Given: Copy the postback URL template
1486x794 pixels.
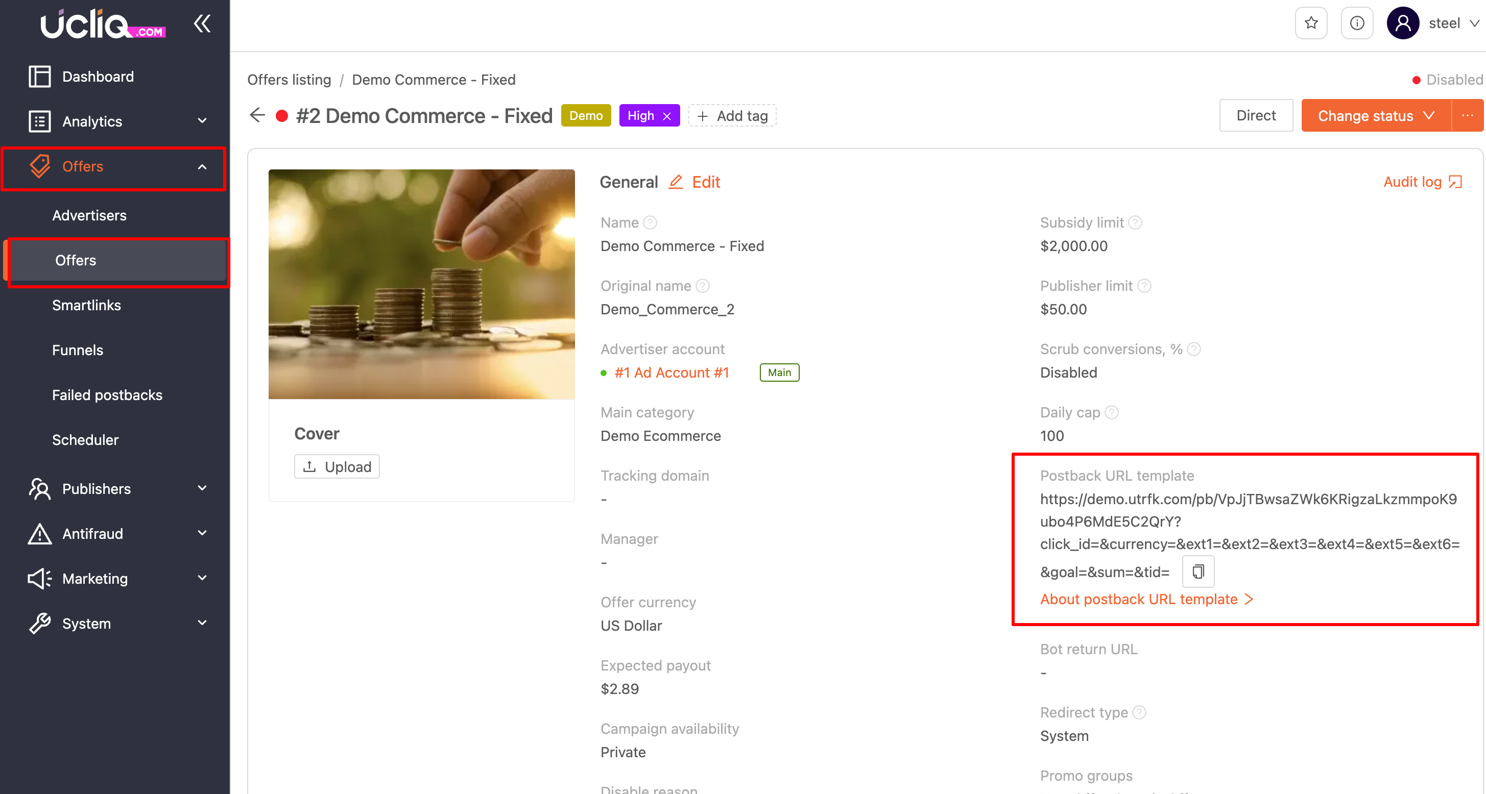Looking at the screenshot, I should coord(1198,572).
